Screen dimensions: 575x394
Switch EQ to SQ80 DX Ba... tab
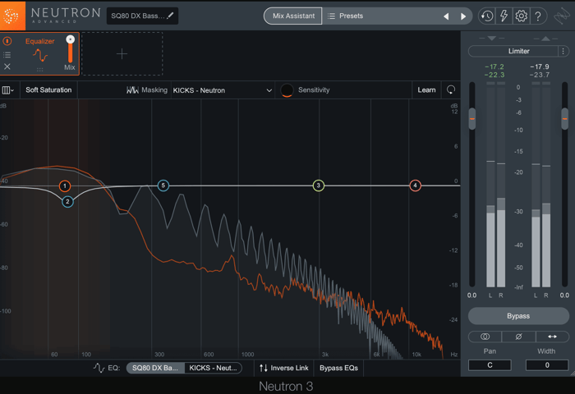coord(155,368)
